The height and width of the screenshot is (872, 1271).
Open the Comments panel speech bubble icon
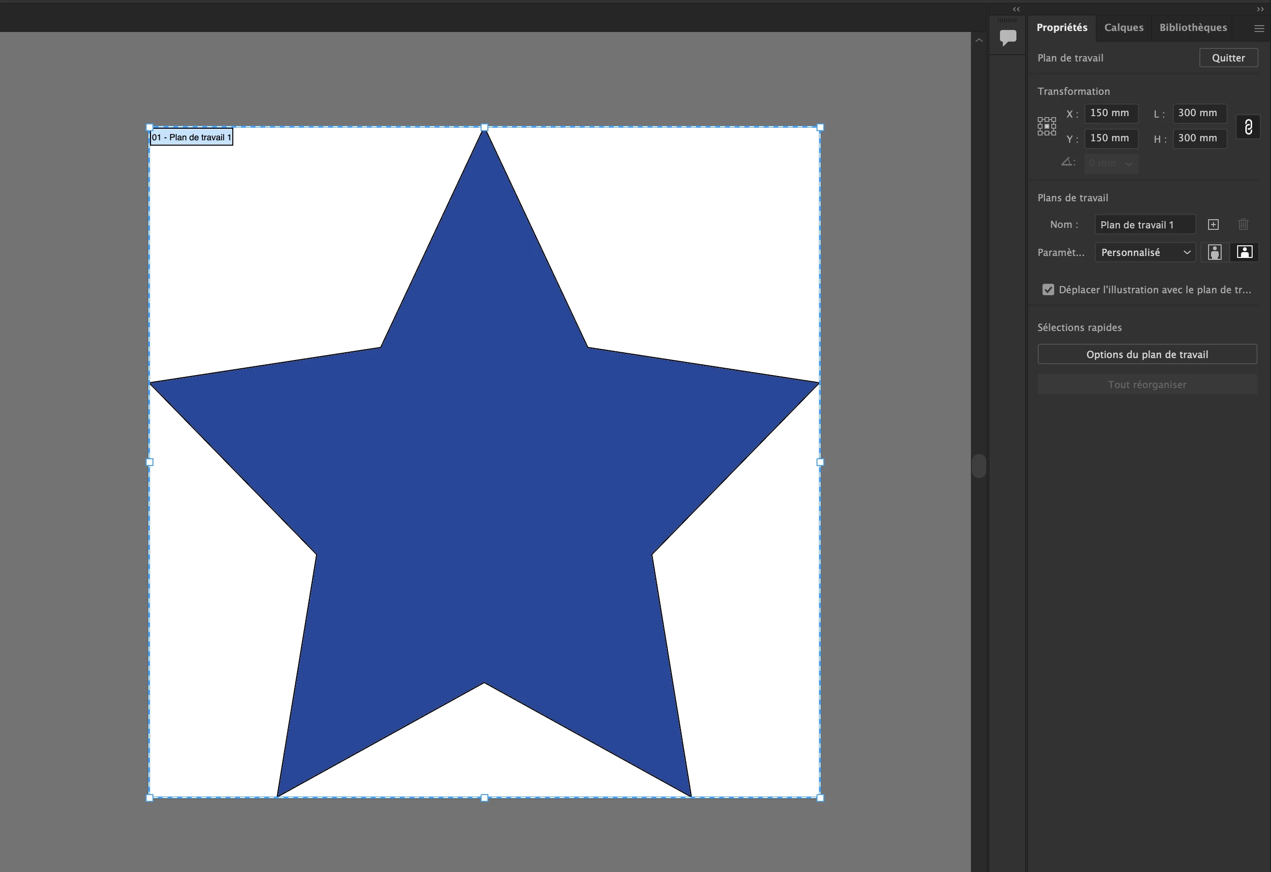click(x=1007, y=37)
